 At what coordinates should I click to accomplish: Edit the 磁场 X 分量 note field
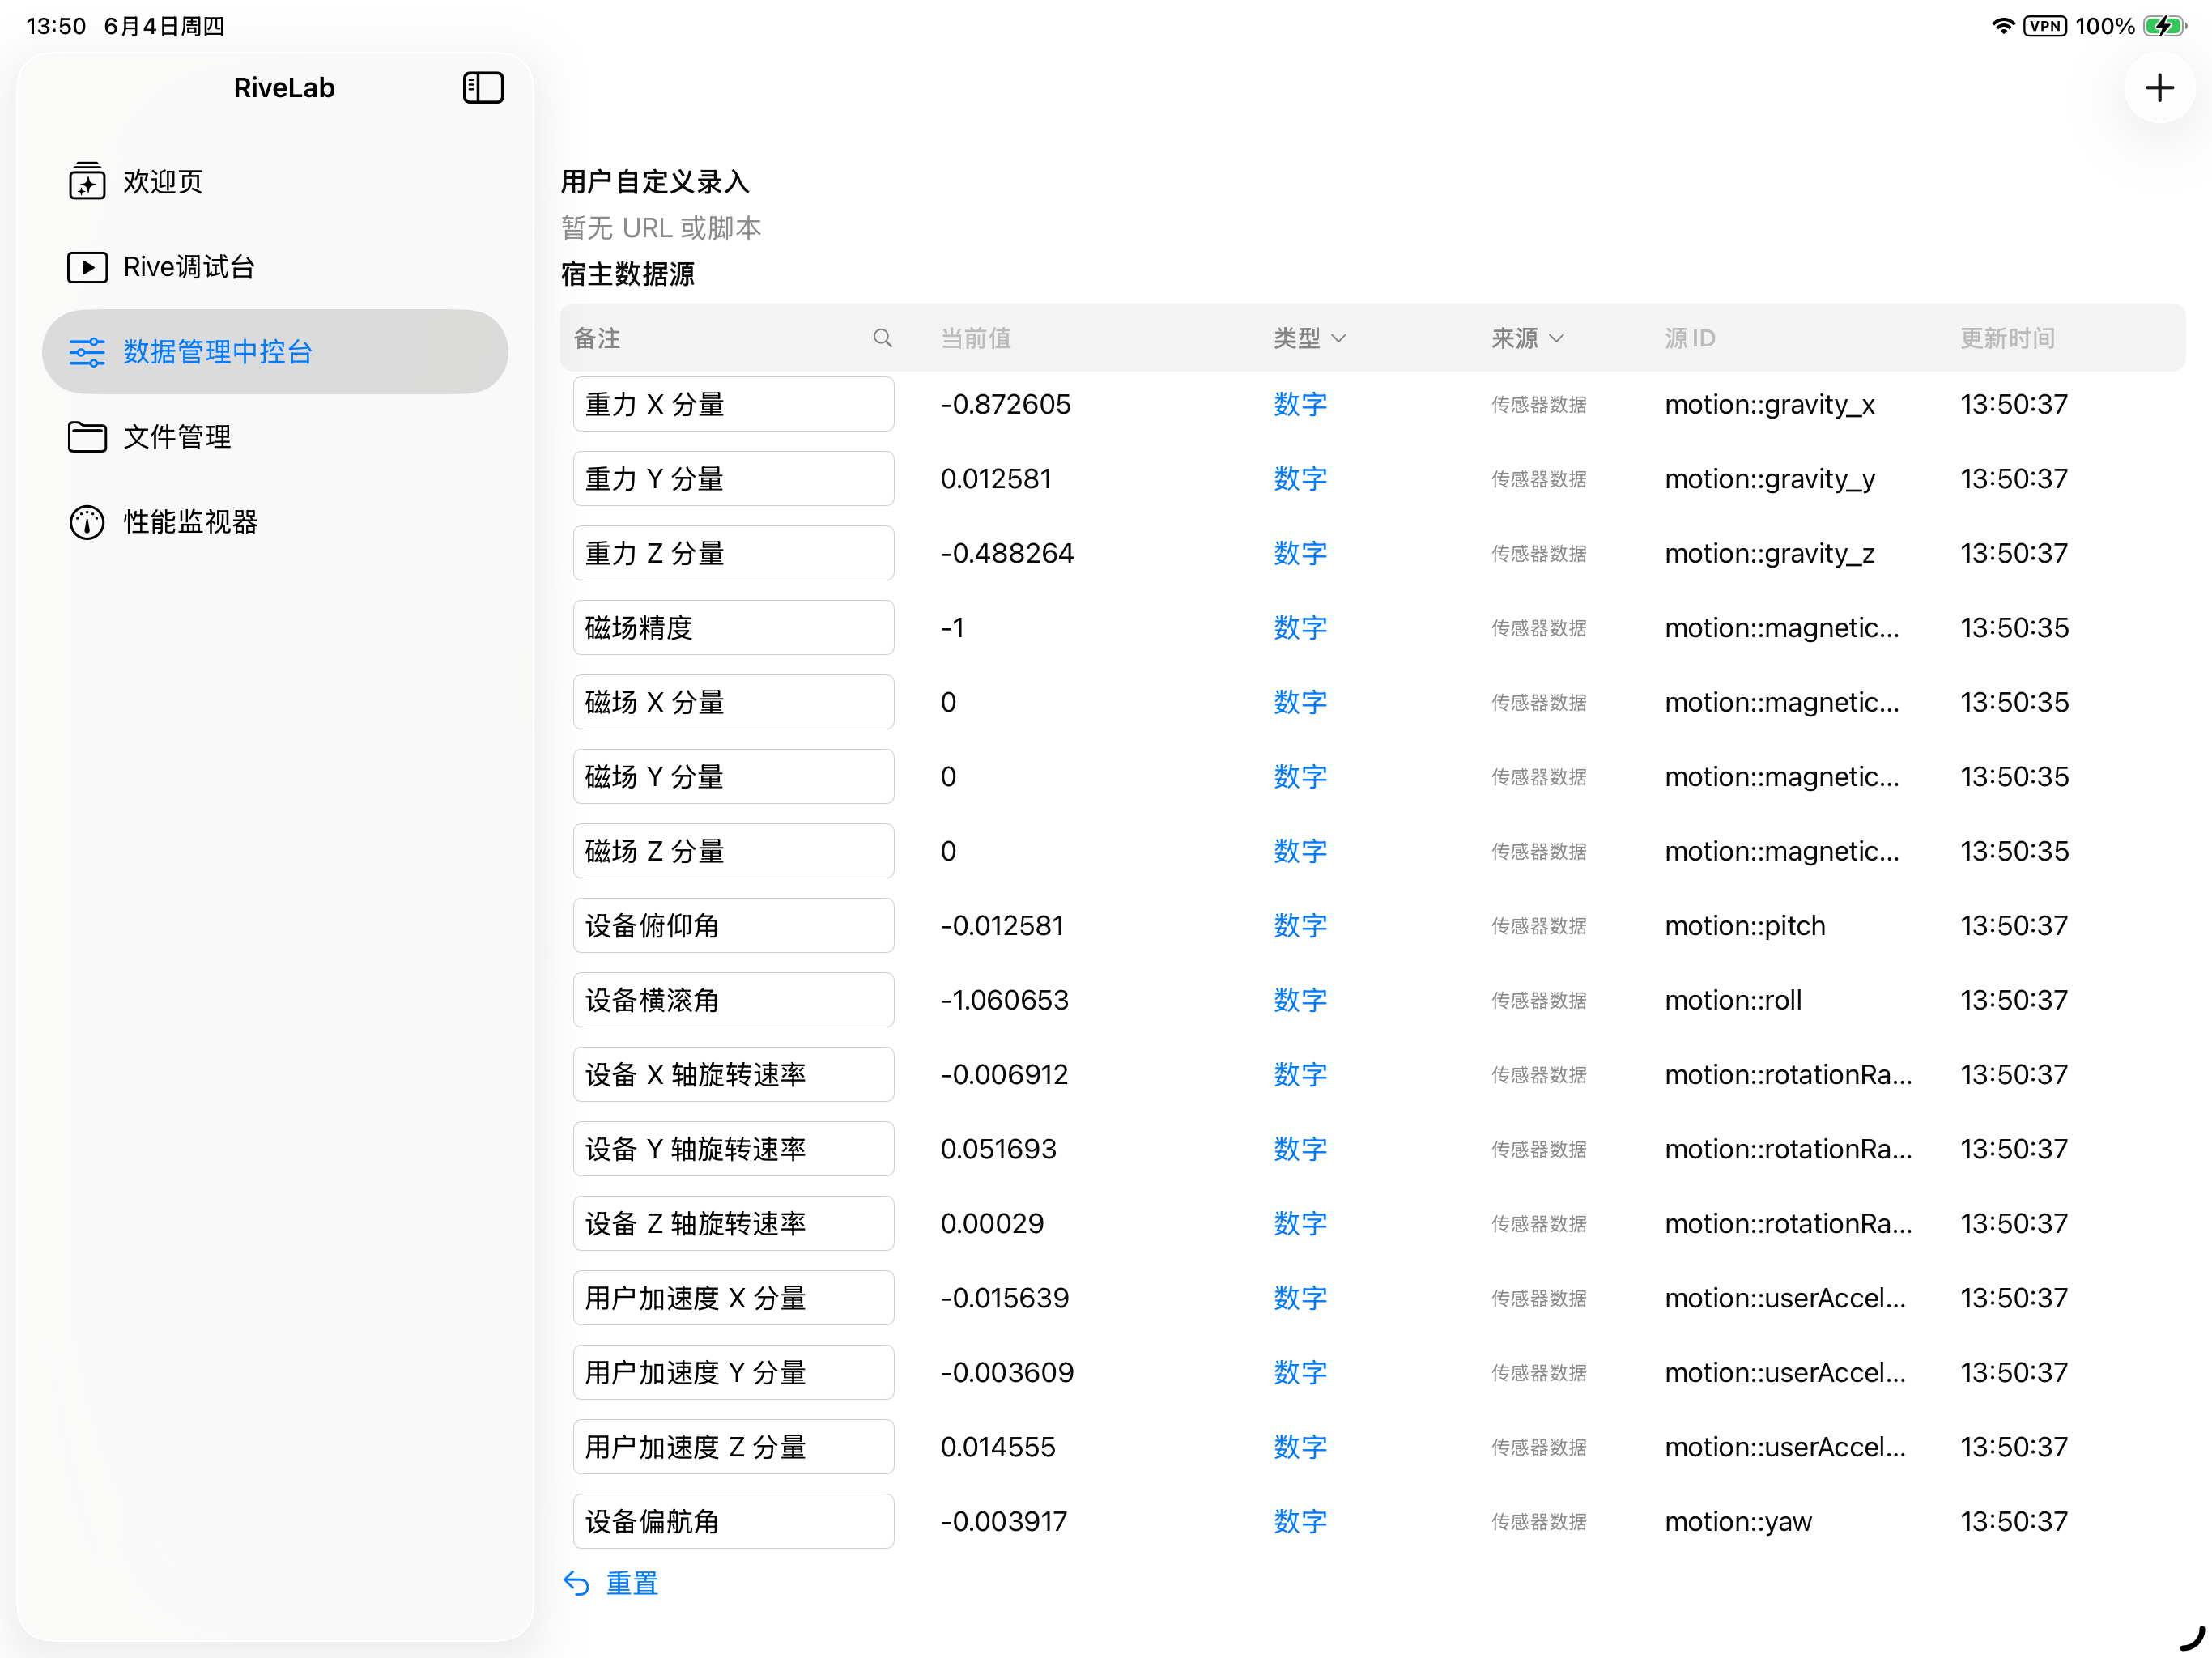pyautogui.click(x=733, y=702)
